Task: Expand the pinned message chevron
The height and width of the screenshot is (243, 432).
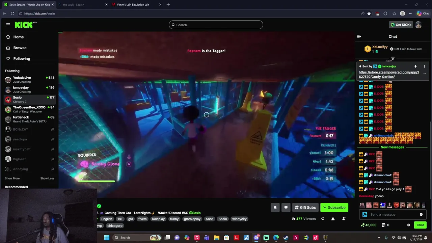Action: [x=425, y=74]
